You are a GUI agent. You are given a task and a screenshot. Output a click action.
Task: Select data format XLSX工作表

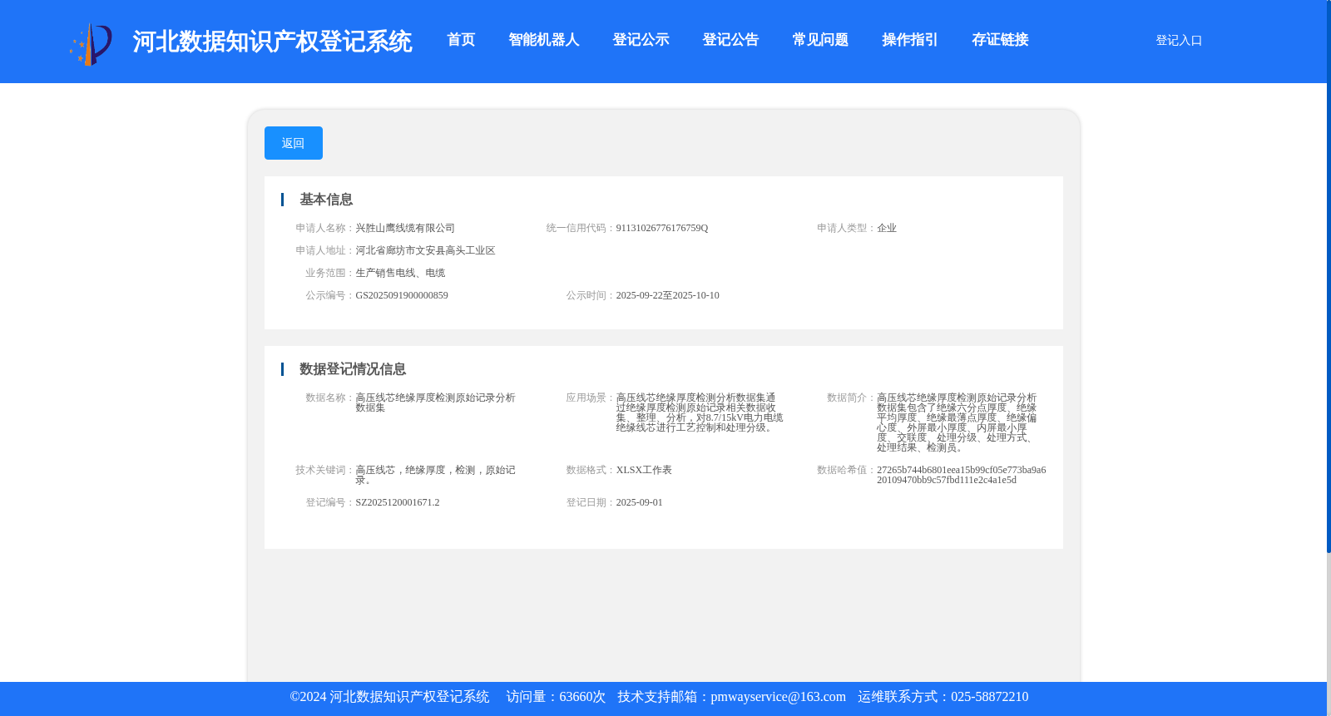click(644, 470)
